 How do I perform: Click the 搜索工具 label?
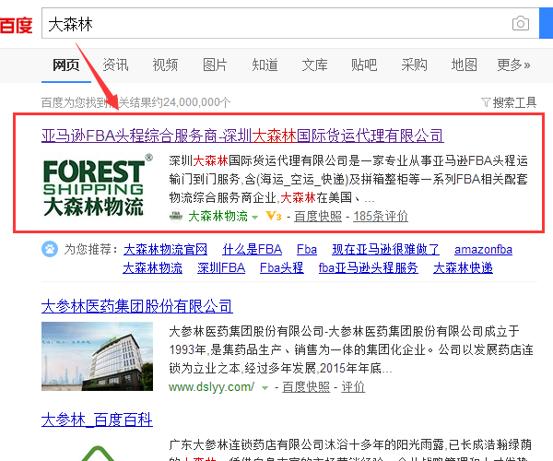click(x=514, y=102)
